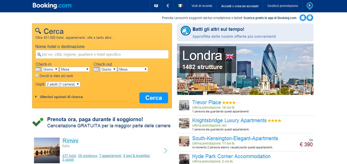Open the Ospiti guests dropdown
This screenshot has width=347, height=164.
tap(63, 84)
